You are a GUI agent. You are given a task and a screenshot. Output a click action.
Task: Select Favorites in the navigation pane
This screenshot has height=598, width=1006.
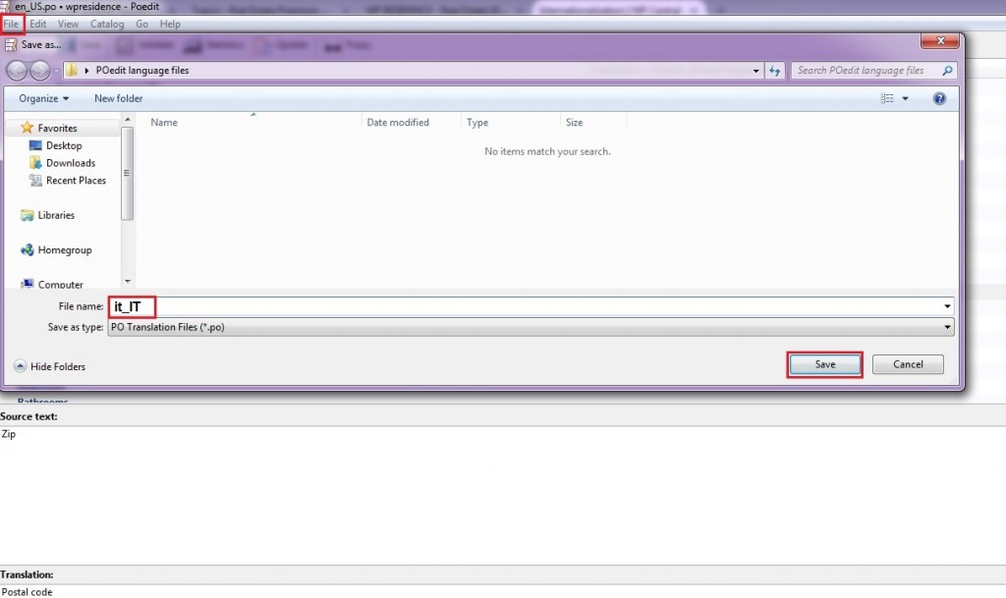point(57,128)
